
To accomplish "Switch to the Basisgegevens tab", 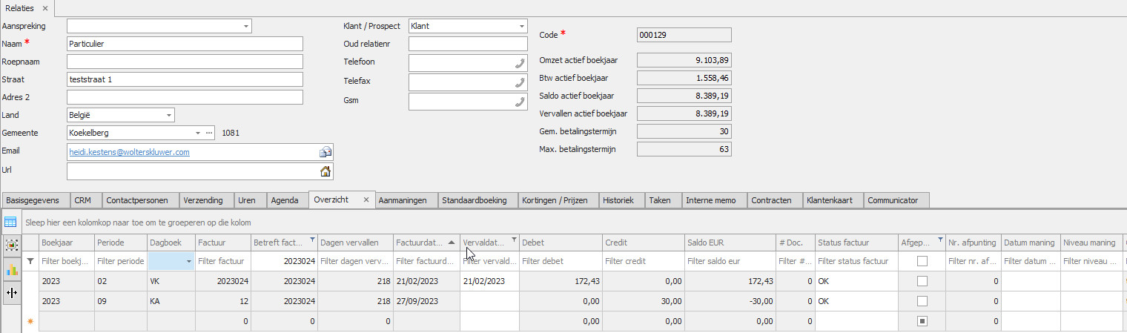I will click(x=36, y=200).
